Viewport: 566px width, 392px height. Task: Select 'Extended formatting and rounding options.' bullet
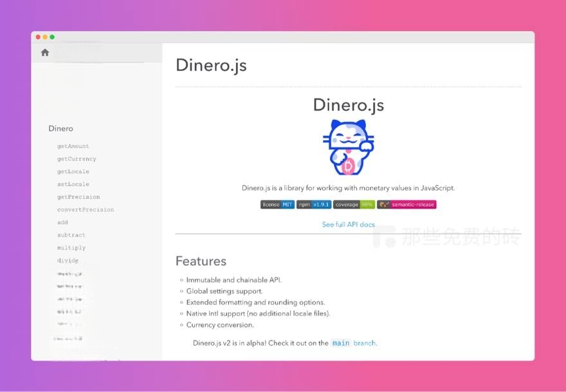(x=255, y=303)
